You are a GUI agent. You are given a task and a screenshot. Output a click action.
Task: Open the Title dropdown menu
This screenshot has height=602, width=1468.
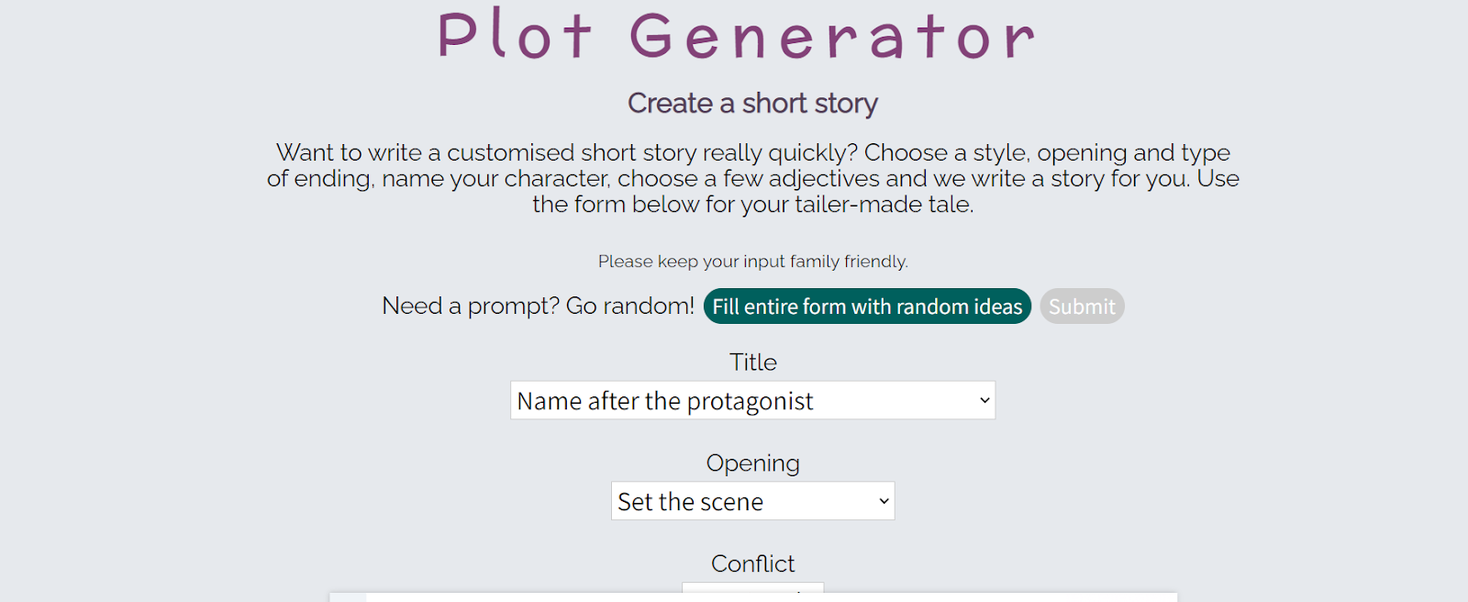(752, 401)
